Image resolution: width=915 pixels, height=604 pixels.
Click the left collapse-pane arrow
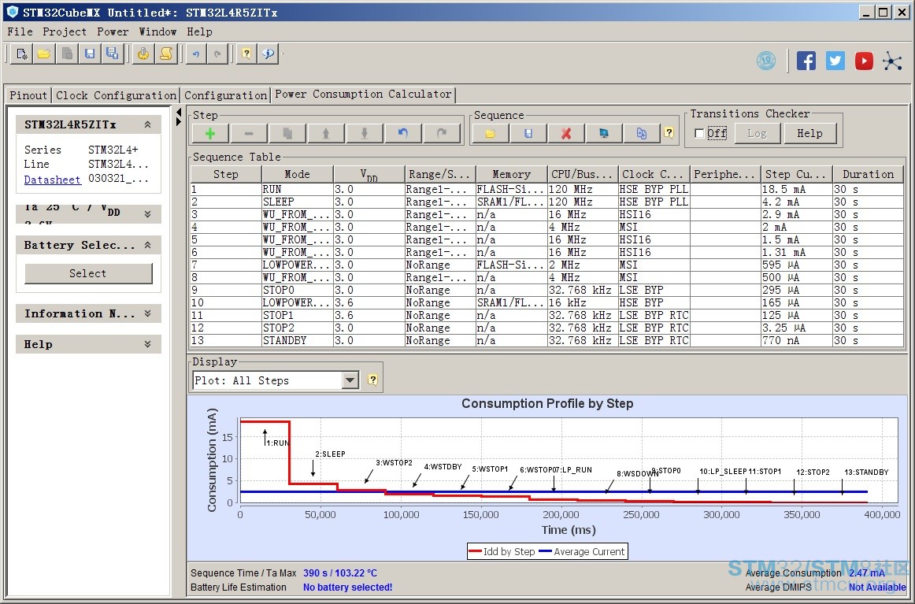(179, 112)
